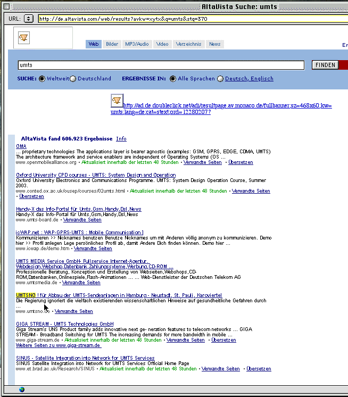Screen dimensions: 348x397
Task: Click the AltaVista logo image at top left
Action: pyautogui.click(x=24, y=38)
